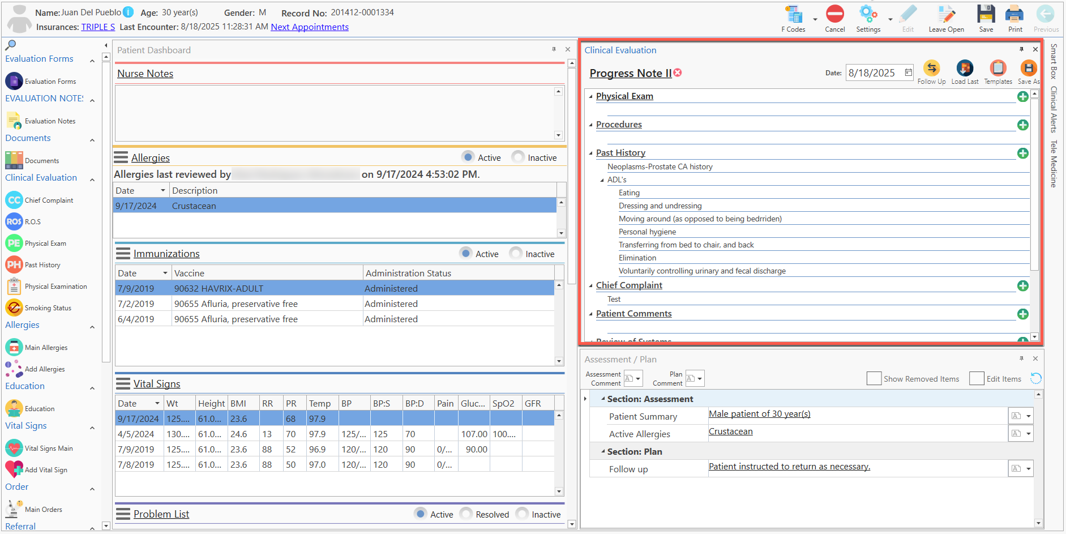This screenshot has height=534, width=1066.
Task: Collapse the Evaluation Forms sidebar group
Action: tap(92, 60)
